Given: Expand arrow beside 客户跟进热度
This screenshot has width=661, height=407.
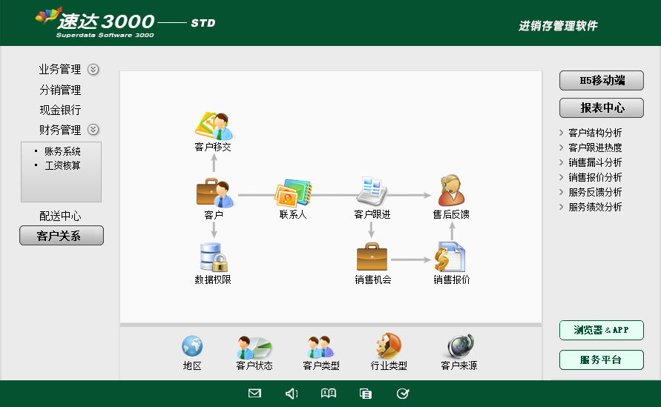Looking at the screenshot, I should coord(561,148).
